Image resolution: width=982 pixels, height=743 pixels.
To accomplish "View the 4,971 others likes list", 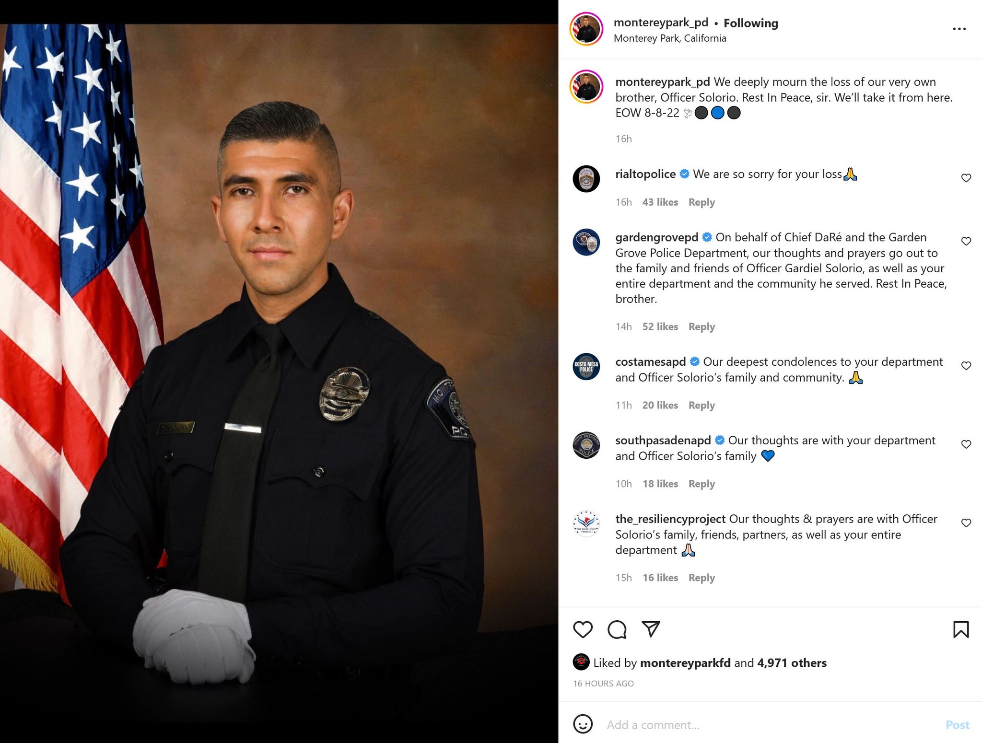I will (792, 663).
